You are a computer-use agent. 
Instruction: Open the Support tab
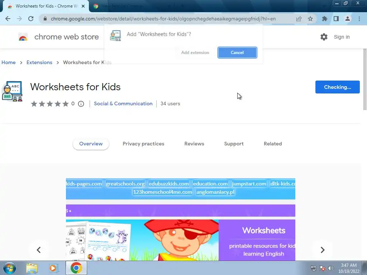coord(234,144)
